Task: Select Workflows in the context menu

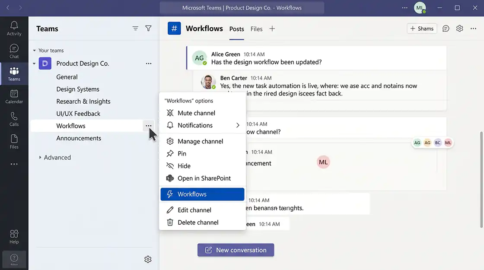Action: pos(202,194)
